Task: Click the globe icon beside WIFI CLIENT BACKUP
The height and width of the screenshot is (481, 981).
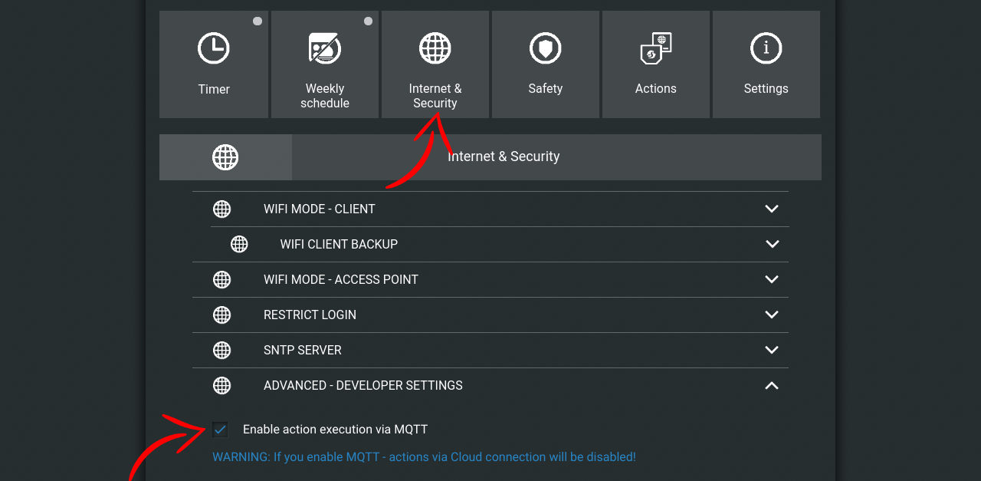Action: coord(239,244)
